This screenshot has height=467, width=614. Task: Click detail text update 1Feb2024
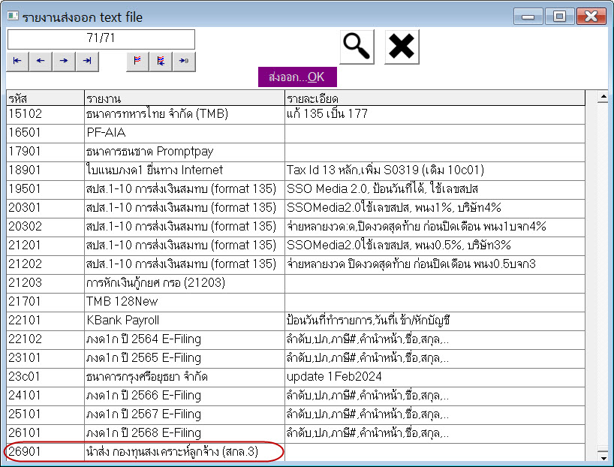pyautogui.click(x=334, y=377)
